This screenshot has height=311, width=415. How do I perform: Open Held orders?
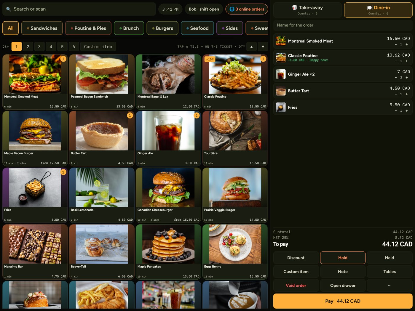coord(390,258)
